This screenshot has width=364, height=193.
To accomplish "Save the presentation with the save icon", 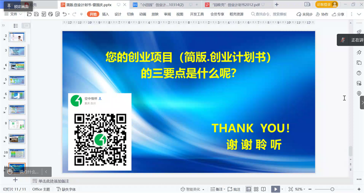I will [36, 15].
